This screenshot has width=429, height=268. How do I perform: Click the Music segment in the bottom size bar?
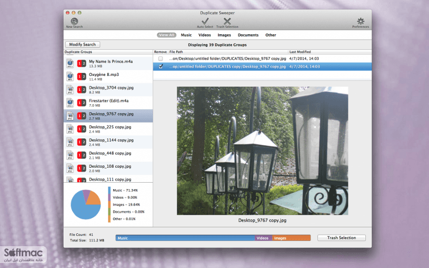[x=185, y=238]
